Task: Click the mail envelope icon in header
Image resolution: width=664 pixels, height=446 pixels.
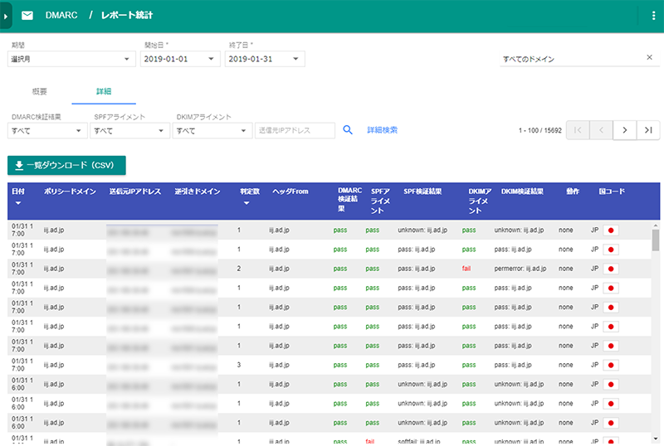Action: coord(27,16)
